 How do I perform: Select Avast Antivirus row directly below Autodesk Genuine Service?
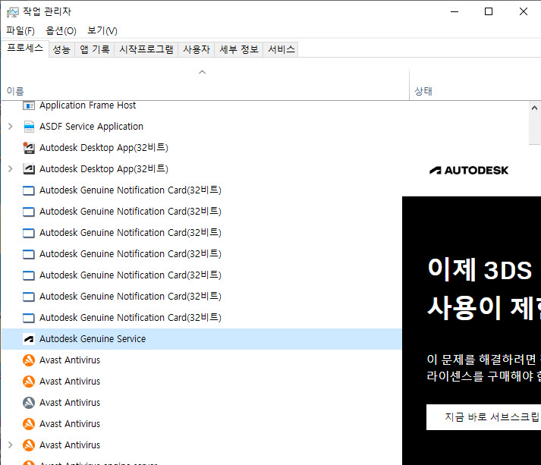(x=202, y=360)
